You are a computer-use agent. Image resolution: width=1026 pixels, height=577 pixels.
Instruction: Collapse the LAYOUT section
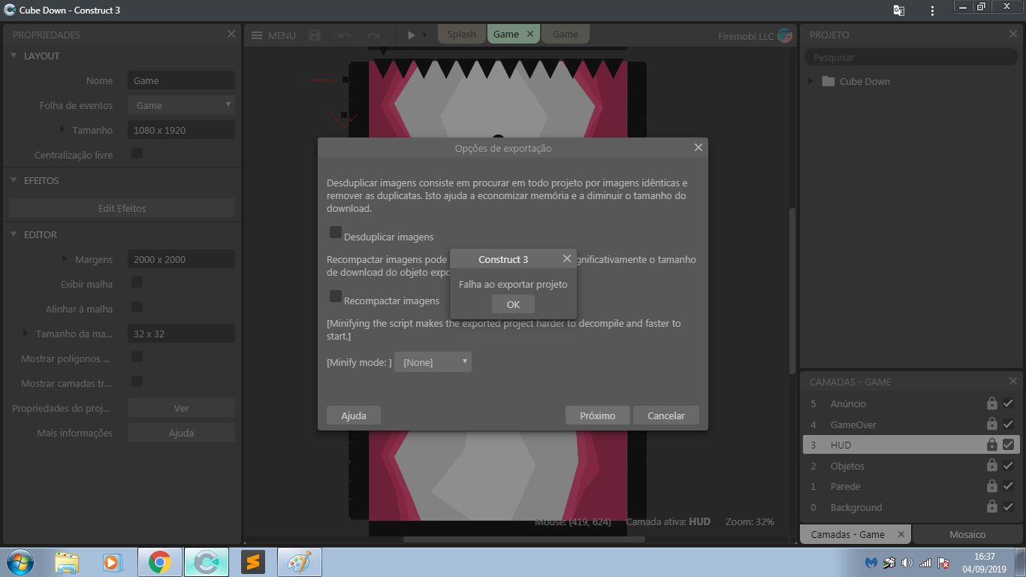coord(14,56)
